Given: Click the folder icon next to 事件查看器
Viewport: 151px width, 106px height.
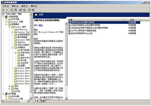Looking at the screenshot, I should 15,37.
